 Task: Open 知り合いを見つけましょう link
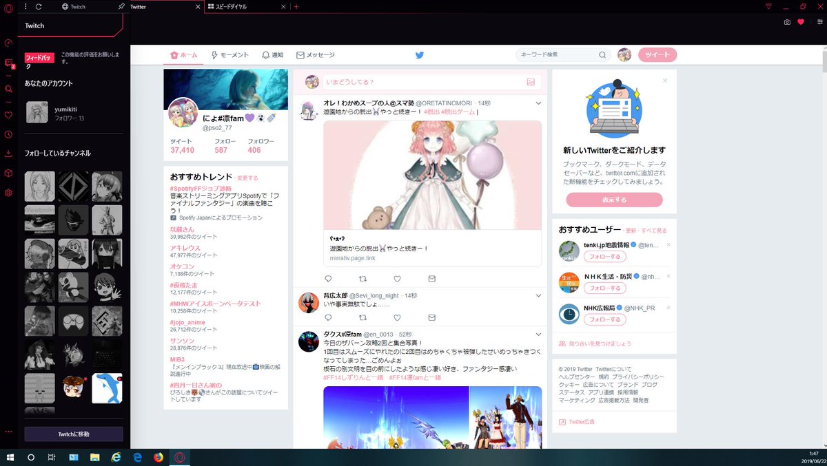click(600, 343)
